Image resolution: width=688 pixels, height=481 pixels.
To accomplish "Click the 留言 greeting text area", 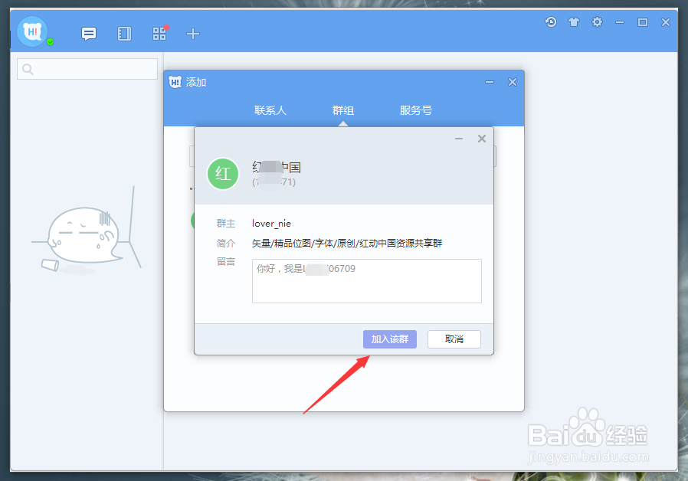I will (x=366, y=280).
